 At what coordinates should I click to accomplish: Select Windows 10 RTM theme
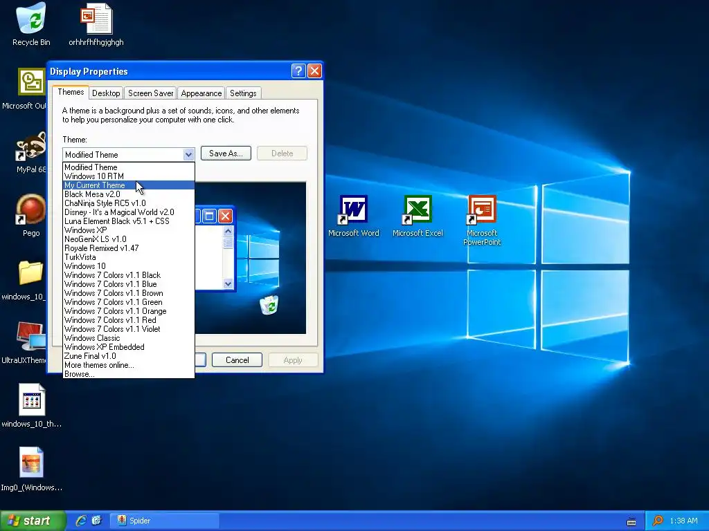pyautogui.click(x=128, y=176)
